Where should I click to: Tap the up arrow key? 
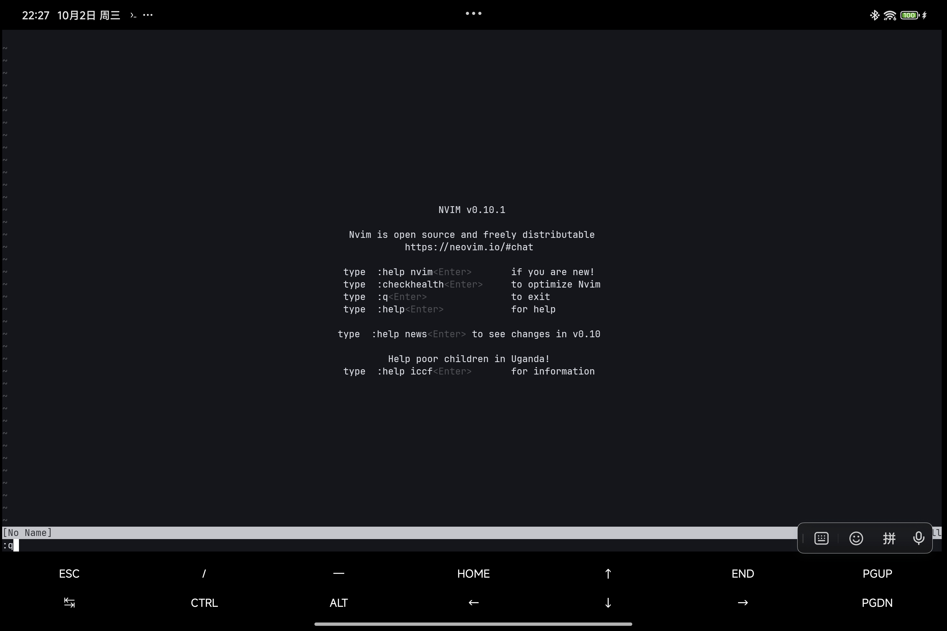(x=608, y=574)
